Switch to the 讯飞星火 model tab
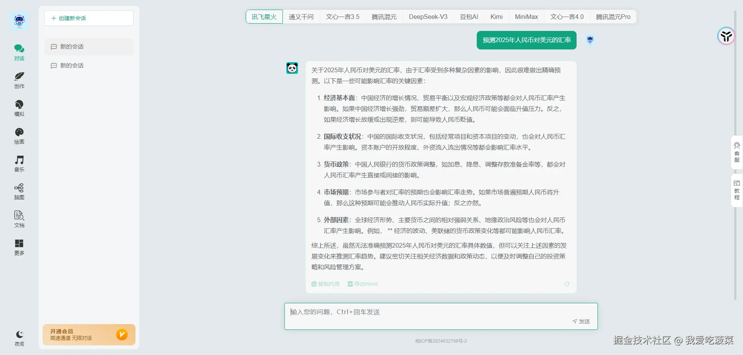743x355 pixels. tap(264, 17)
